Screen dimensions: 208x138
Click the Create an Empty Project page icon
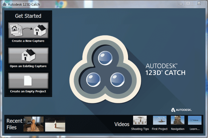coord(28,81)
